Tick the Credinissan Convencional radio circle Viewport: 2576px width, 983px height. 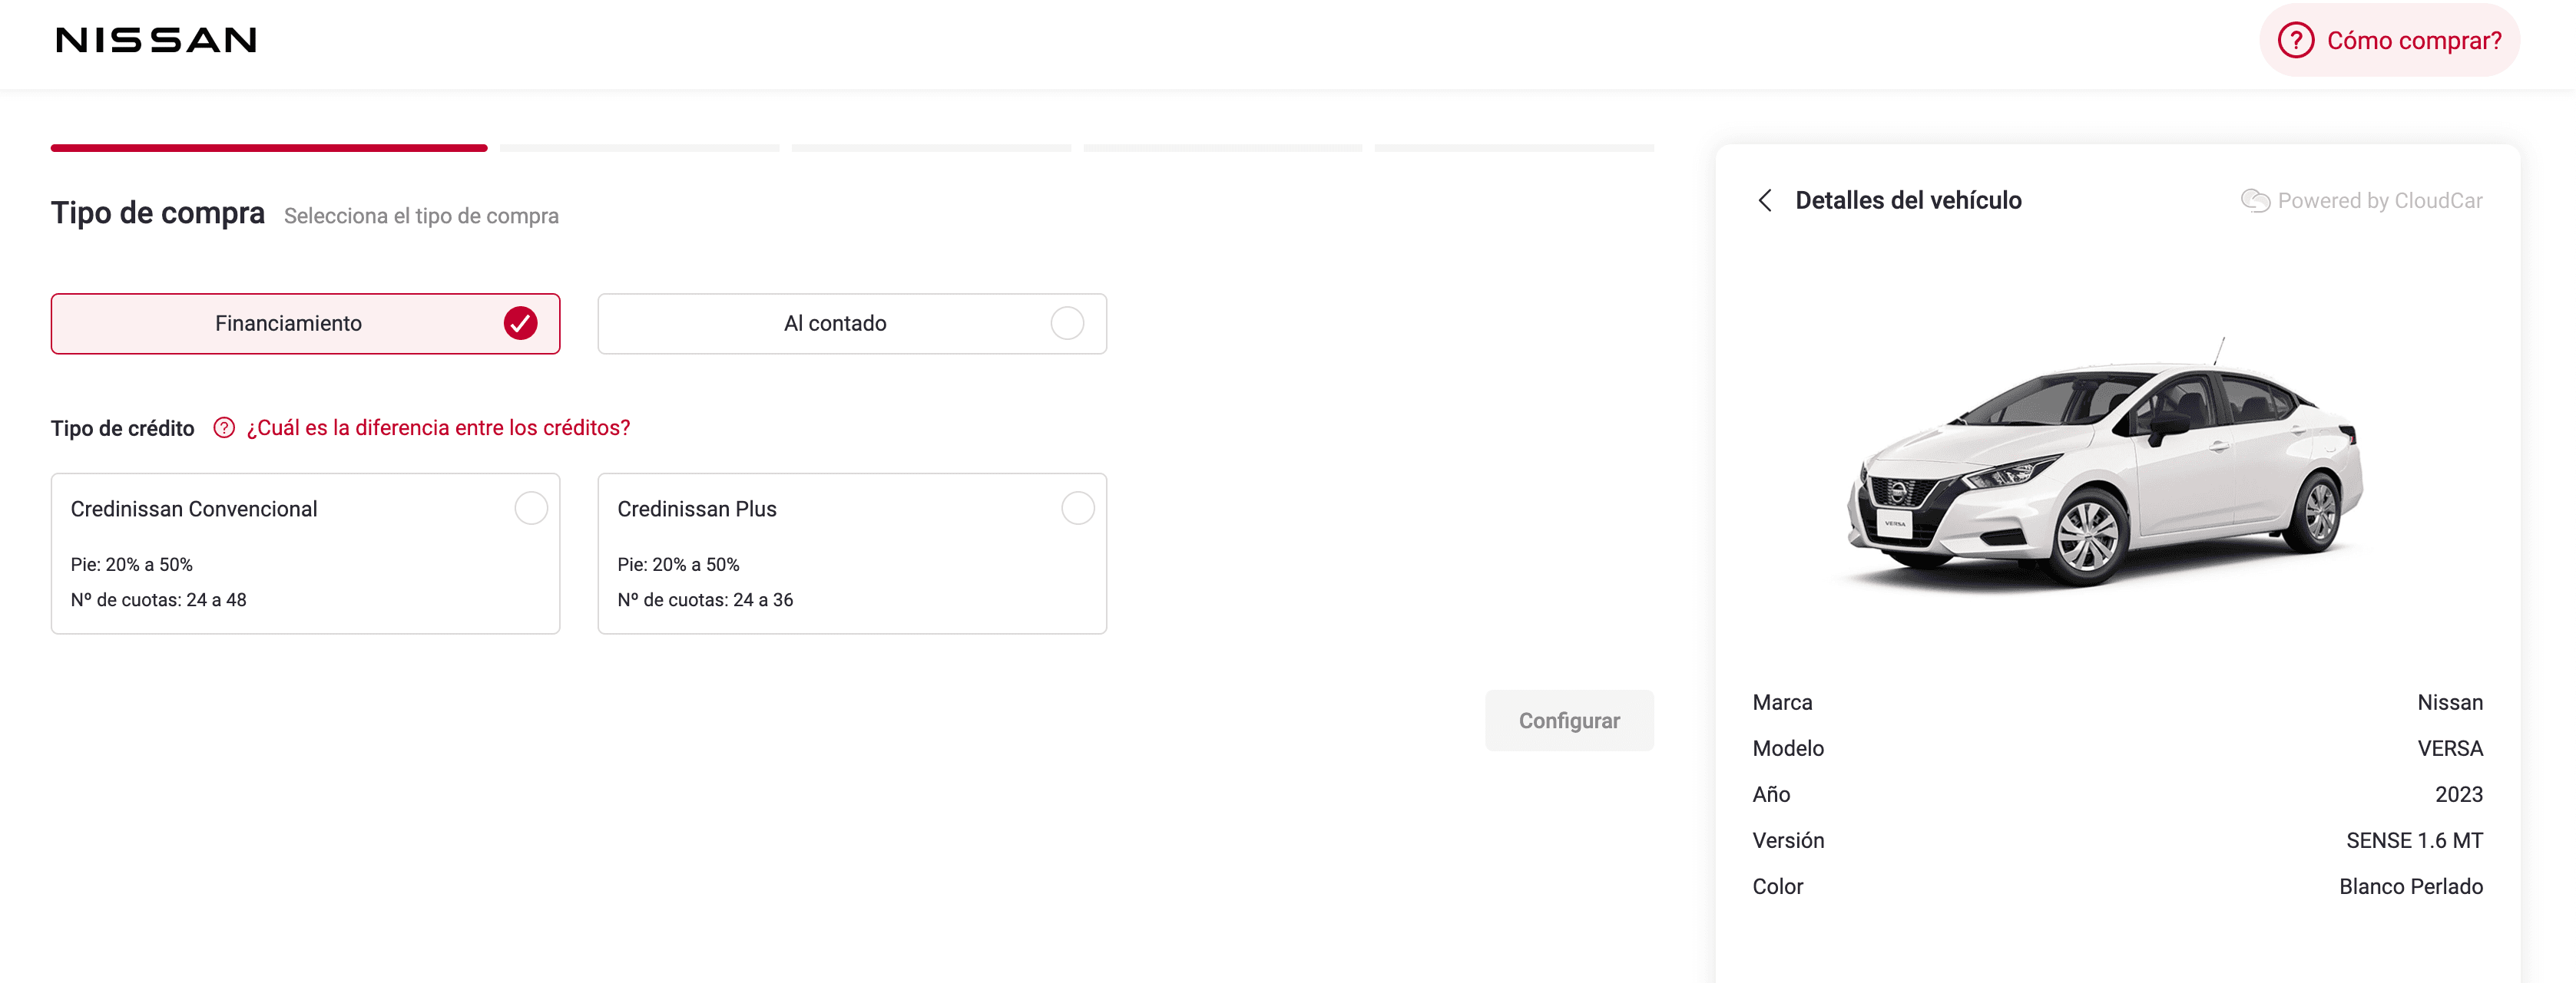point(531,509)
